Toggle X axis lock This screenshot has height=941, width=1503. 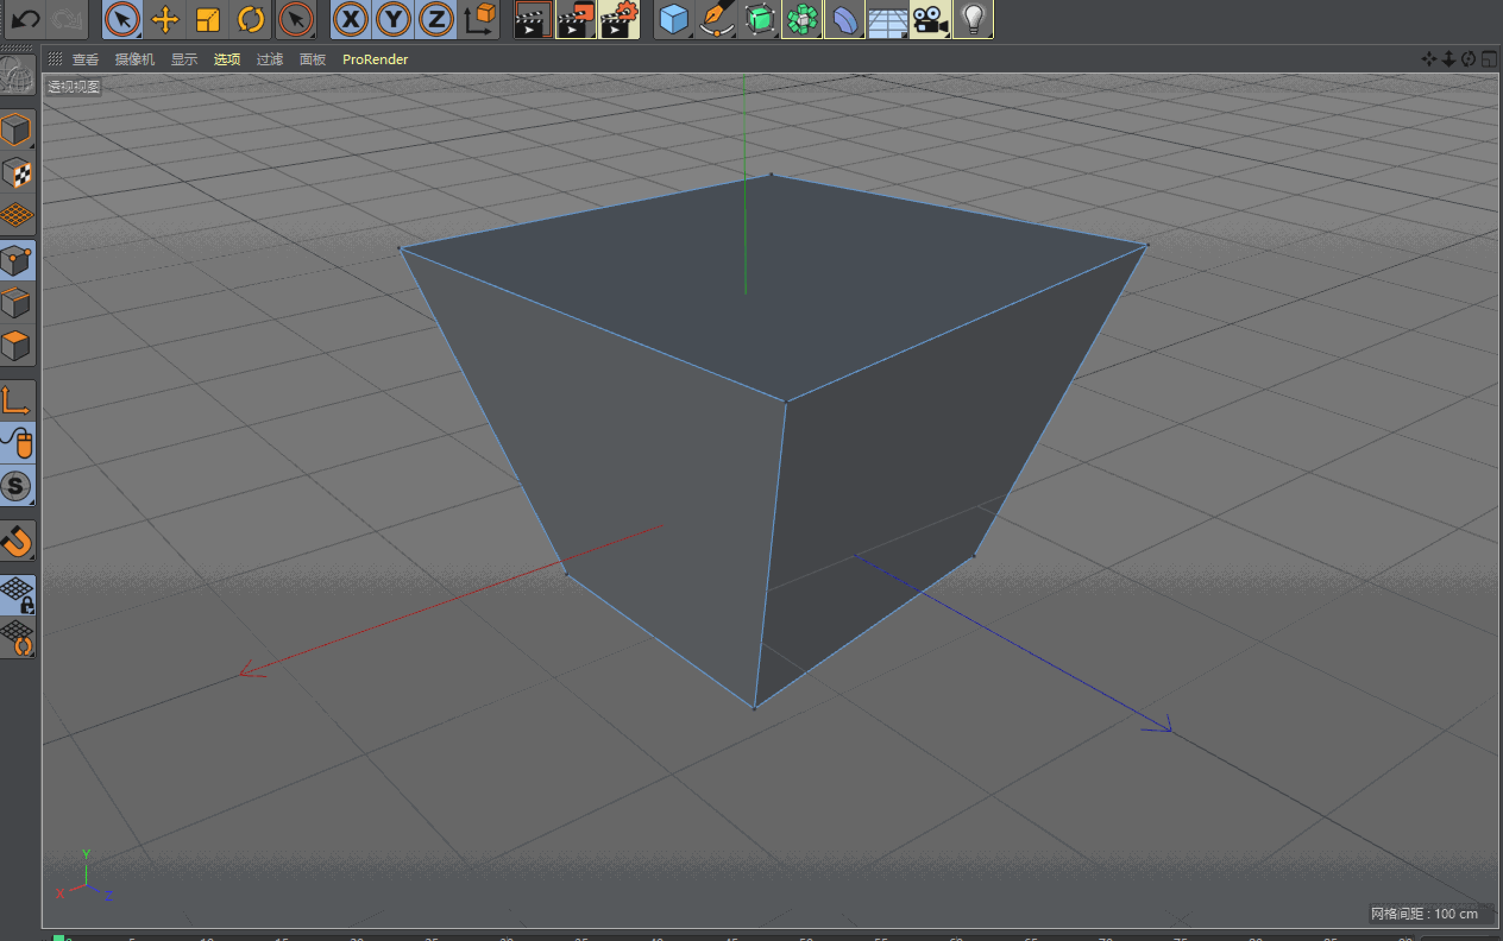(x=351, y=19)
